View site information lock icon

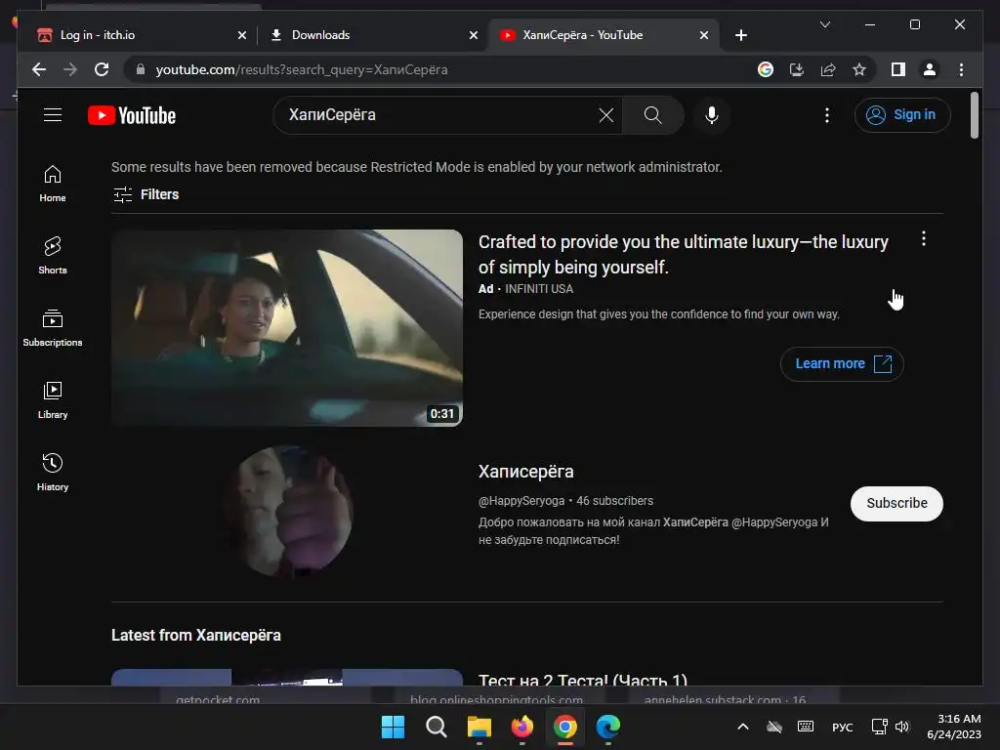[141, 69]
